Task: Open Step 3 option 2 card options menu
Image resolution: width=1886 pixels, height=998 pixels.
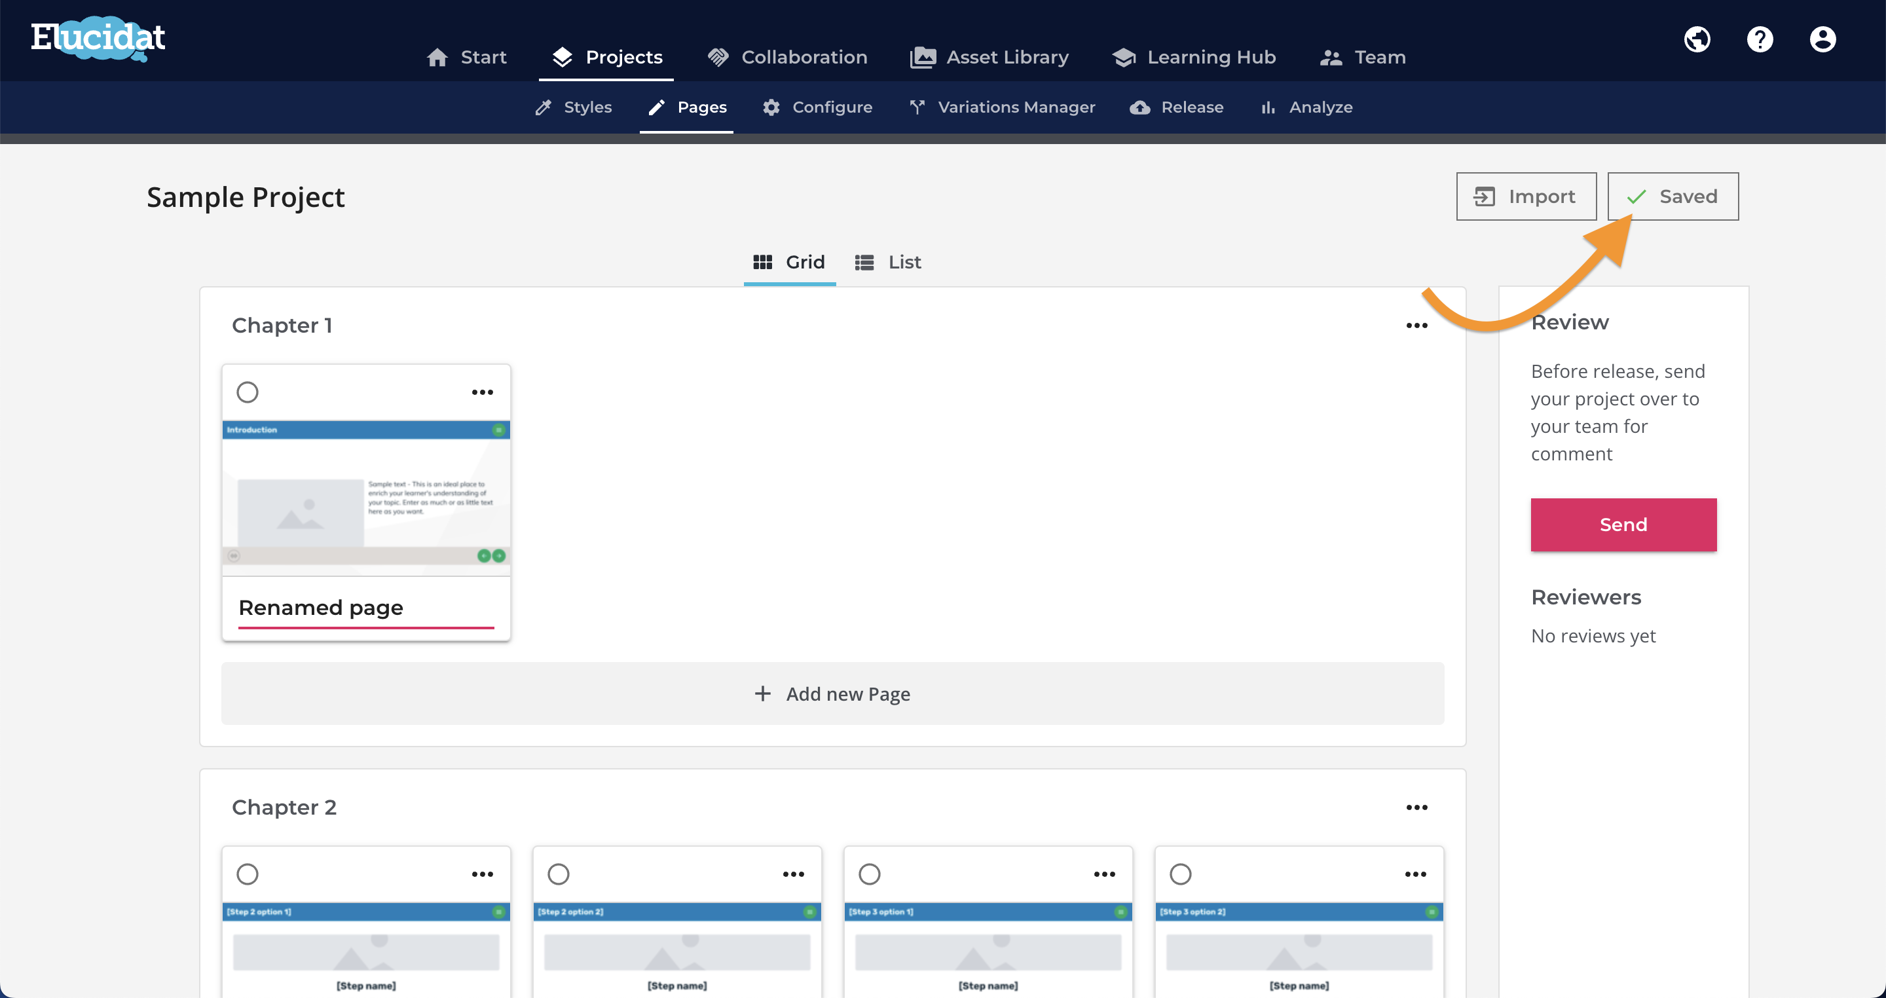Action: (1416, 874)
